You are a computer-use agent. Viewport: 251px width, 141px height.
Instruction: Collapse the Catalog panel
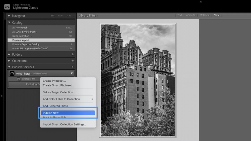tap(9, 23)
